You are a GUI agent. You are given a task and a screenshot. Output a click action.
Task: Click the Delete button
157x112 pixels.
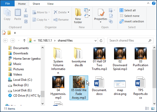tap(60, 12)
